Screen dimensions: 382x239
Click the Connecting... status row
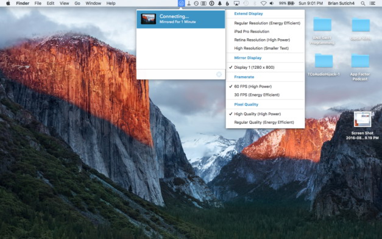click(181, 19)
